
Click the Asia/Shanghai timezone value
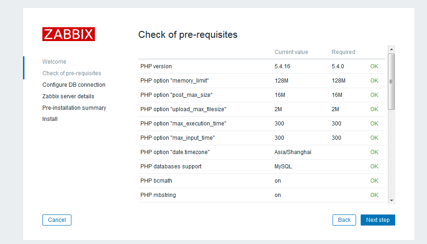[292, 152]
